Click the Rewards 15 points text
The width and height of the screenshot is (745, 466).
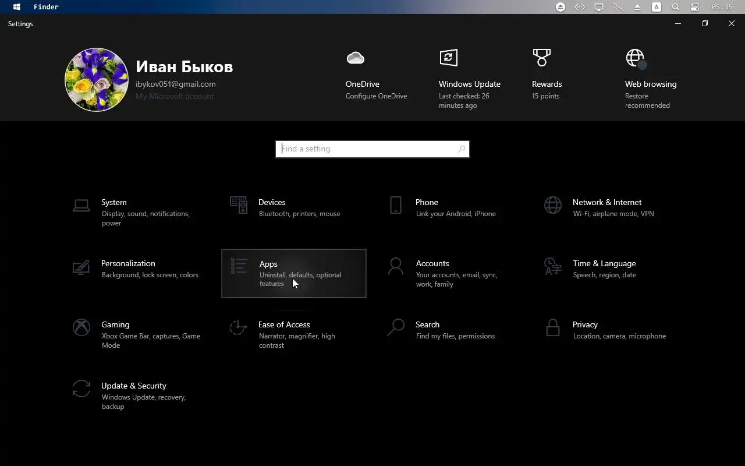pyautogui.click(x=545, y=96)
